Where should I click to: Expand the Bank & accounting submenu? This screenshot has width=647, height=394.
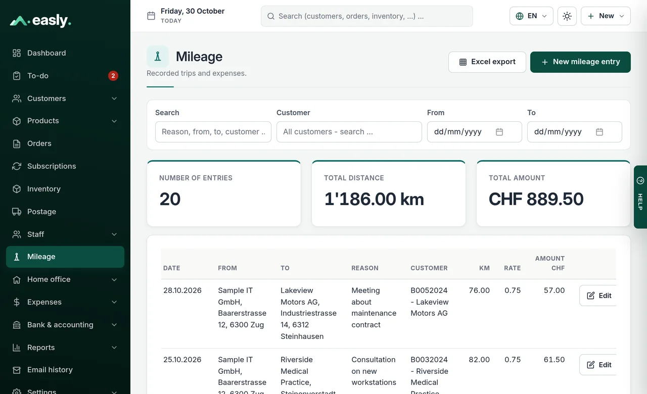(x=114, y=325)
